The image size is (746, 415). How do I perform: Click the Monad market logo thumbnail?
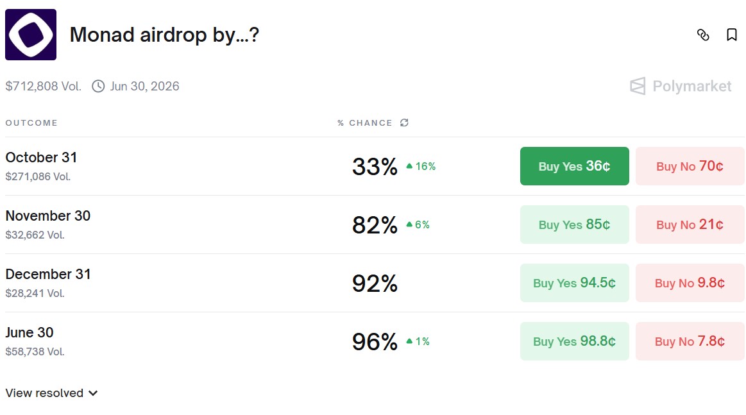click(31, 35)
